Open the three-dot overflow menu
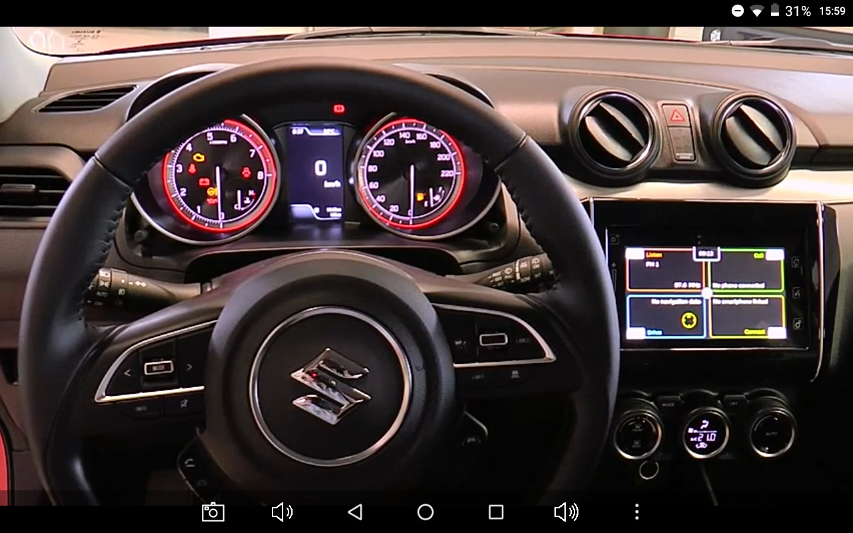Image resolution: width=853 pixels, height=533 pixels. pos(636,512)
